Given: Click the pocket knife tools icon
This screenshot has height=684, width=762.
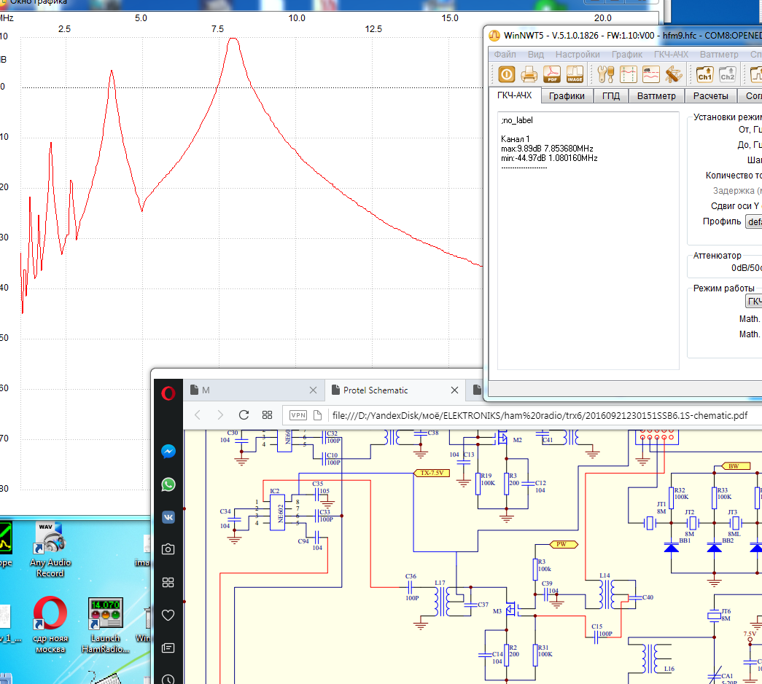Looking at the screenshot, I should 674,75.
